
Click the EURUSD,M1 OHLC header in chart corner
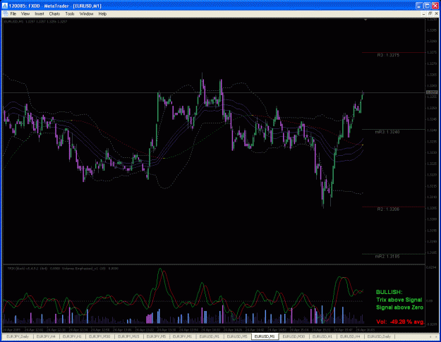coord(35,21)
